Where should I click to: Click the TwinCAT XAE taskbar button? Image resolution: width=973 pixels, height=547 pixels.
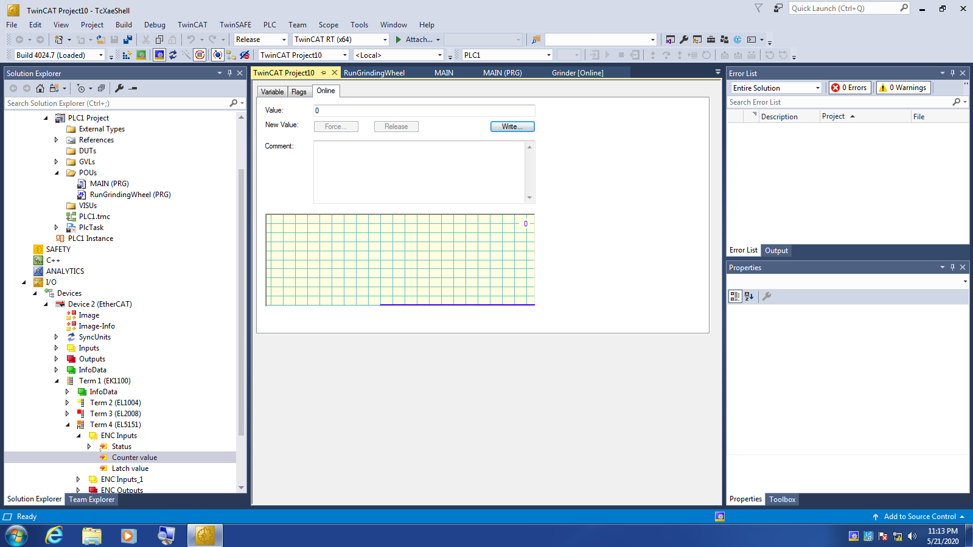pyautogui.click(x=205, y=535)
